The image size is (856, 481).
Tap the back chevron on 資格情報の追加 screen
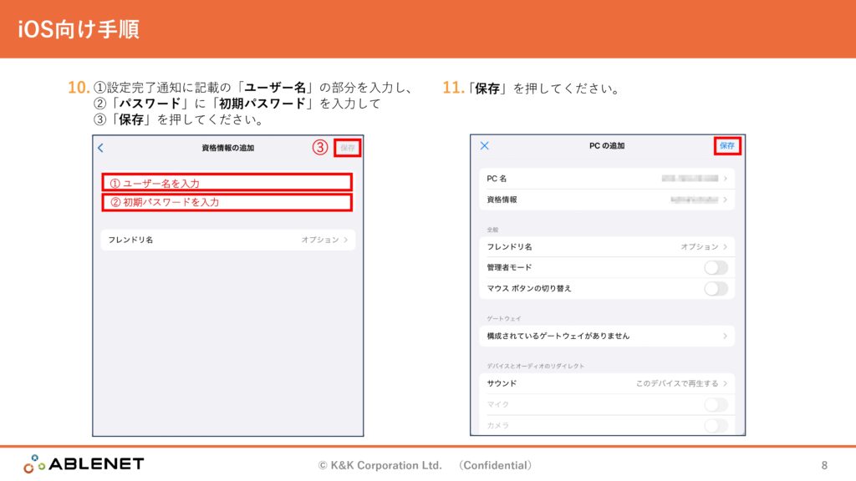tap(101, 148)
